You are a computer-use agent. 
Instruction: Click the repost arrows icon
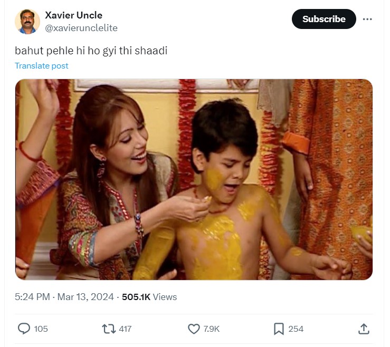pos(108,329)
